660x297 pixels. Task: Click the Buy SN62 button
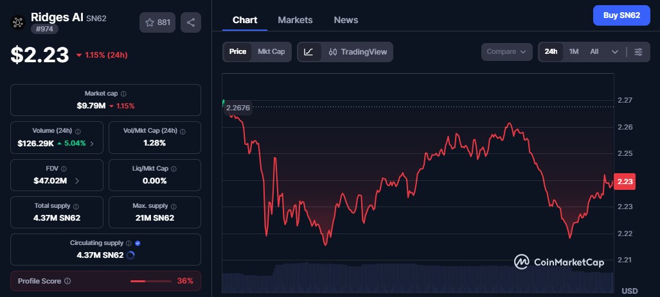pyautogui.click(x=621, y=15)
